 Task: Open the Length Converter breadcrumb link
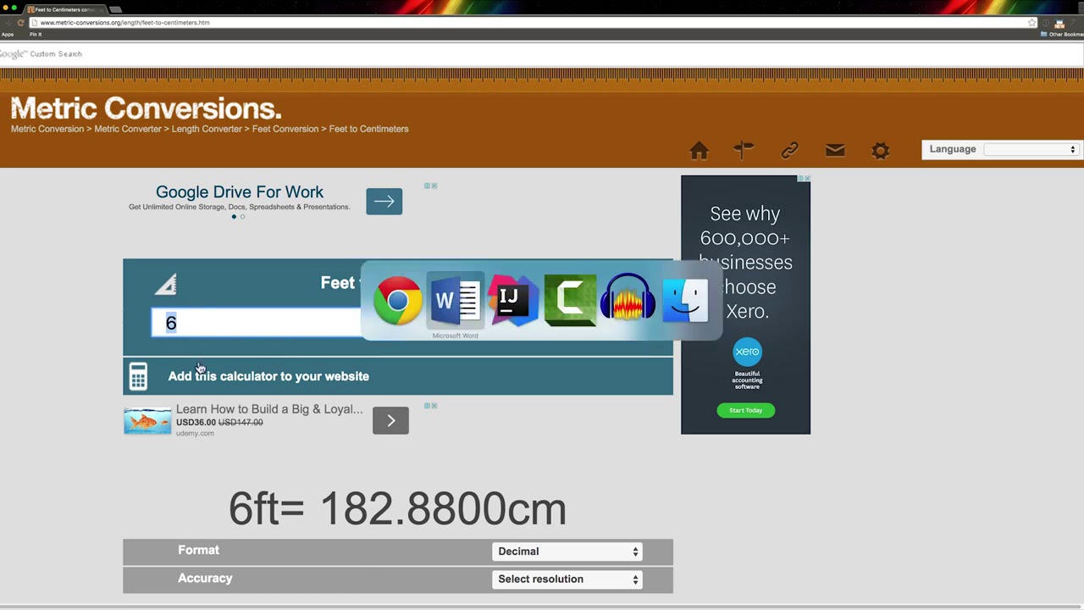[x=207, y=129]
